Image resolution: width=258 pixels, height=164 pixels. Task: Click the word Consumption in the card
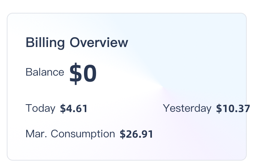click(83, 134)
